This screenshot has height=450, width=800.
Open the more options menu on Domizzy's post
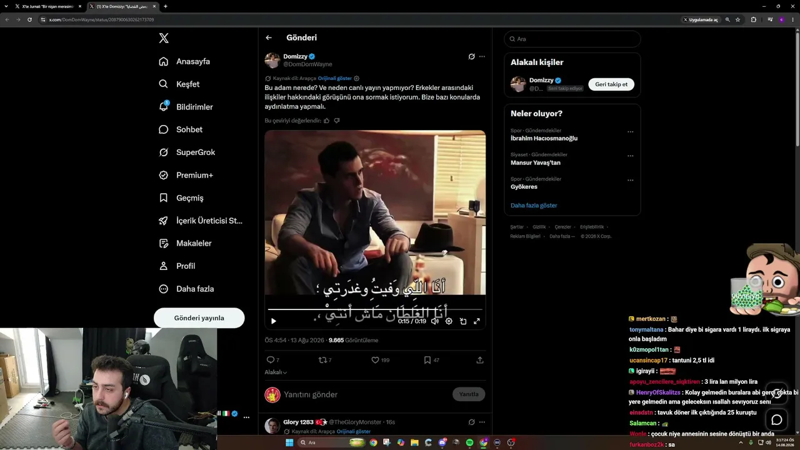[482, 56]
